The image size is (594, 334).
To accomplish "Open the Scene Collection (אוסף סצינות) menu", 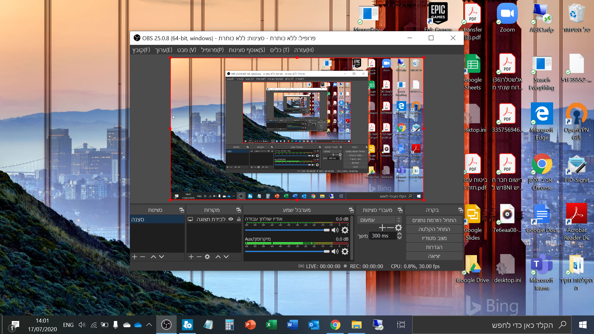I will pyautogui.click(x=247, y=50).
